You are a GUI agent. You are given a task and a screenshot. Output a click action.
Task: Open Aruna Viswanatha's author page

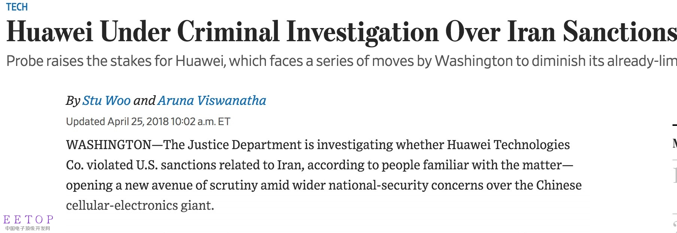click(212, 100)
